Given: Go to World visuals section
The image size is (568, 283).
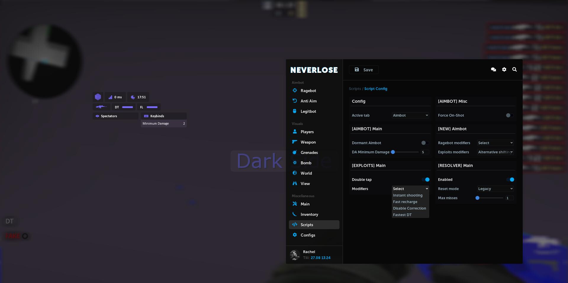Looking at the screenshot, I should [x=314, y=173].
